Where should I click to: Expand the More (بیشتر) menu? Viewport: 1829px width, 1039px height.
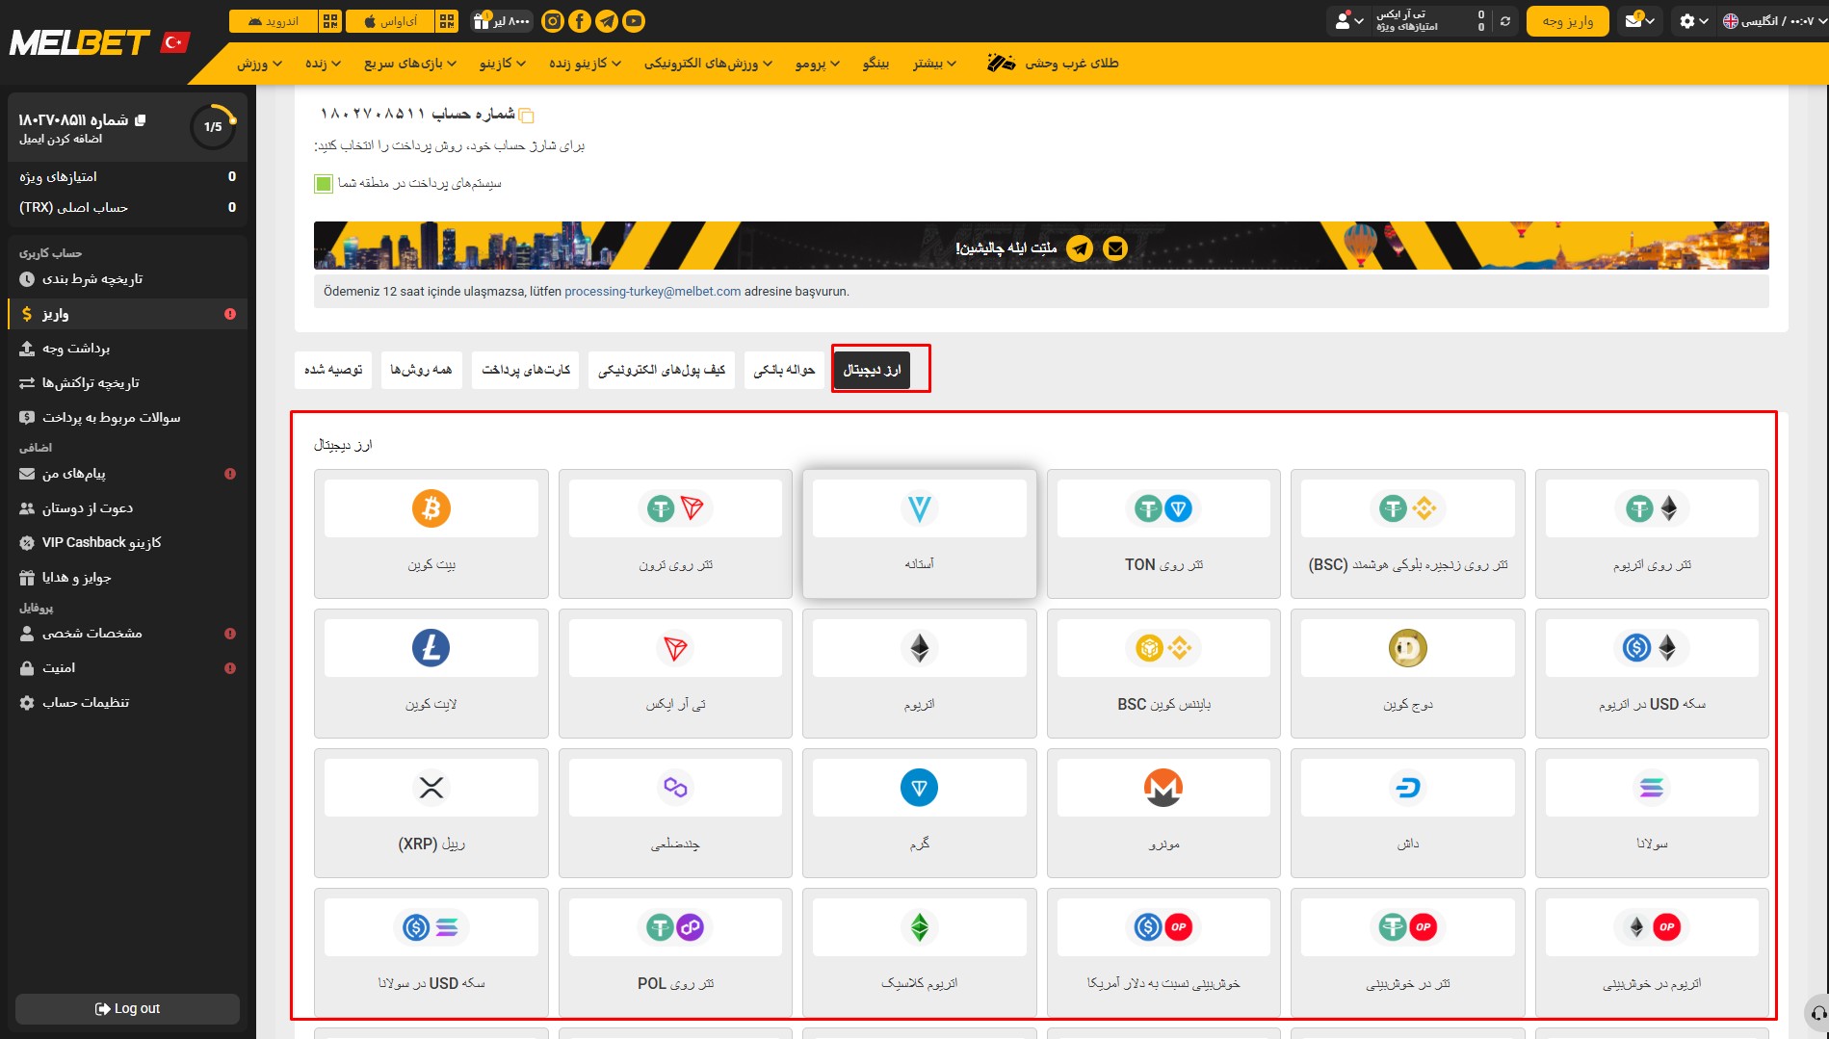(935, 64)
